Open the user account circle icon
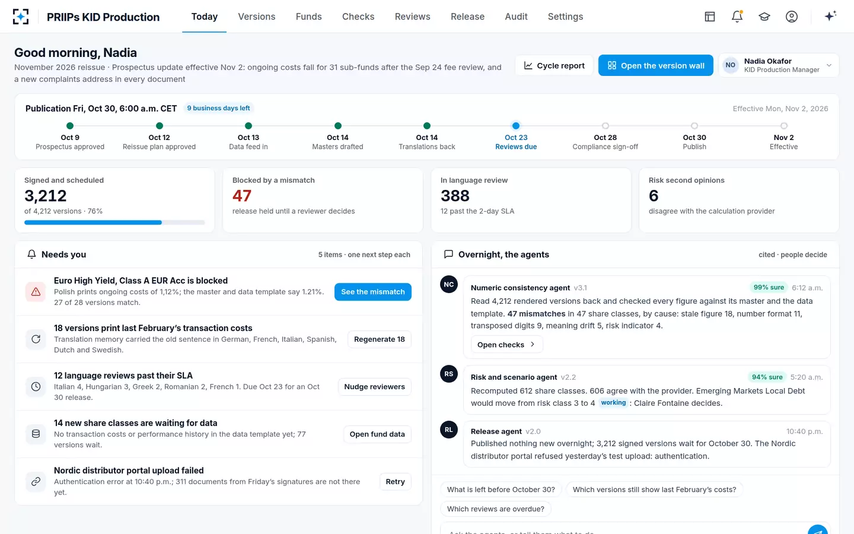854x534 pixels. (792, 17)
